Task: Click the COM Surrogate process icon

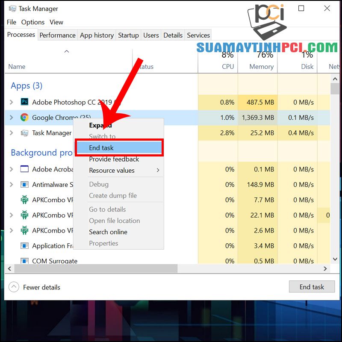Action: [x=24, y=261]
